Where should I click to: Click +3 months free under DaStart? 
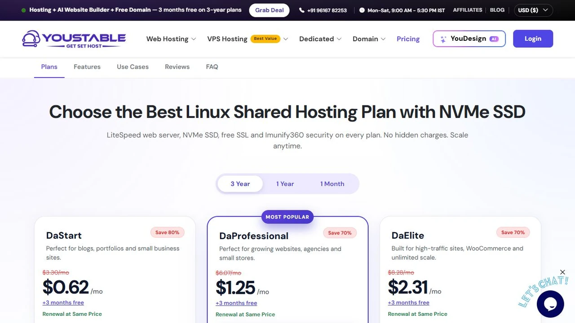point(63,303)
